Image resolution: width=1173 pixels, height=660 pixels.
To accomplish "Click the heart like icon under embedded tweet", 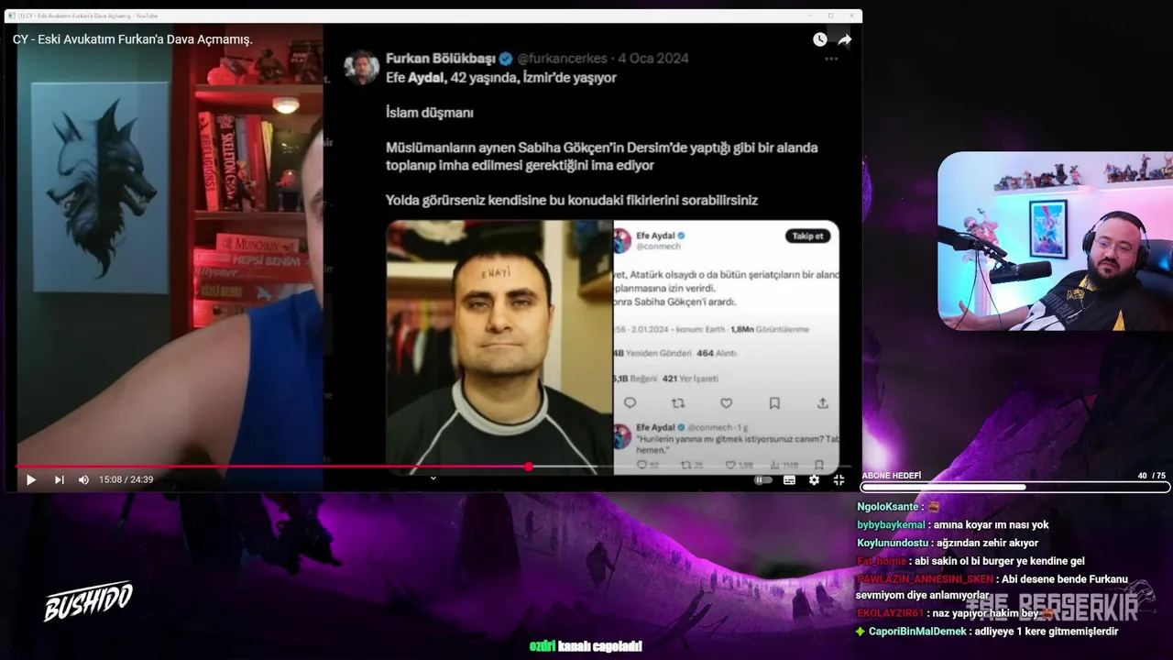I will point(726,402).
